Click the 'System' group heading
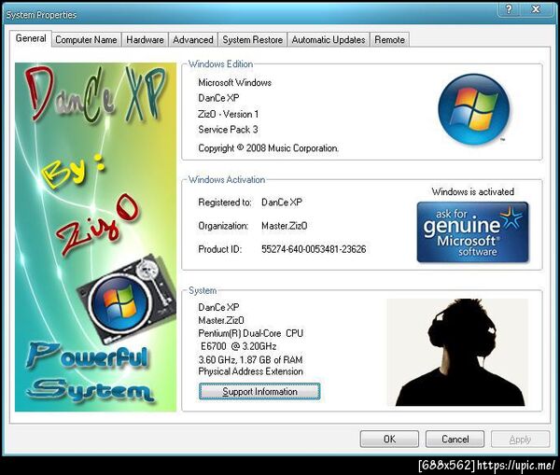The height and width of the screenshot is (475, 560). pyautogui.click(x=203, y=291)
